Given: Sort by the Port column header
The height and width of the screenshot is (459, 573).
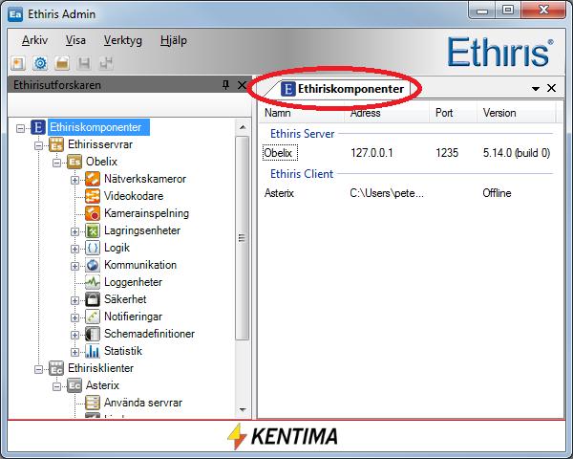Looking at the screenshot, I should [x=453, y=113].
